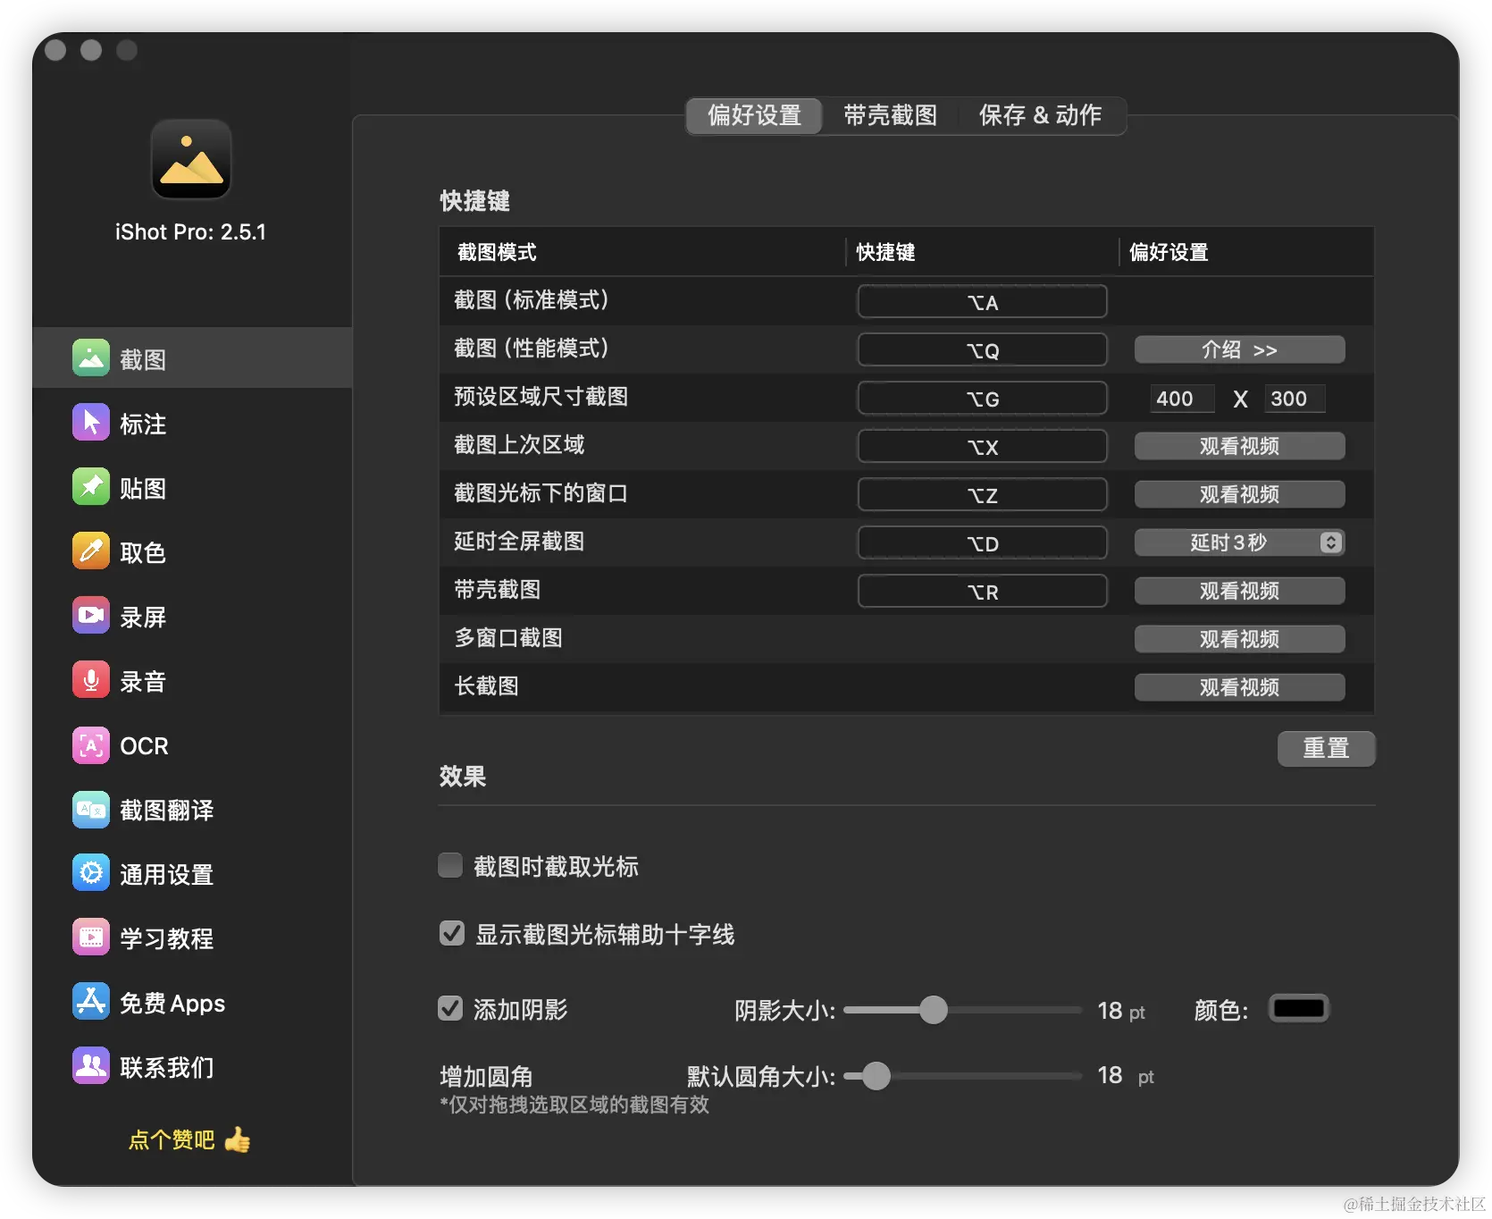Image resolution: width=1492 pixels, height=1219 pixels.
Task: Open the shadow 颜色 color swatch
Action: click(1298, 1008)
